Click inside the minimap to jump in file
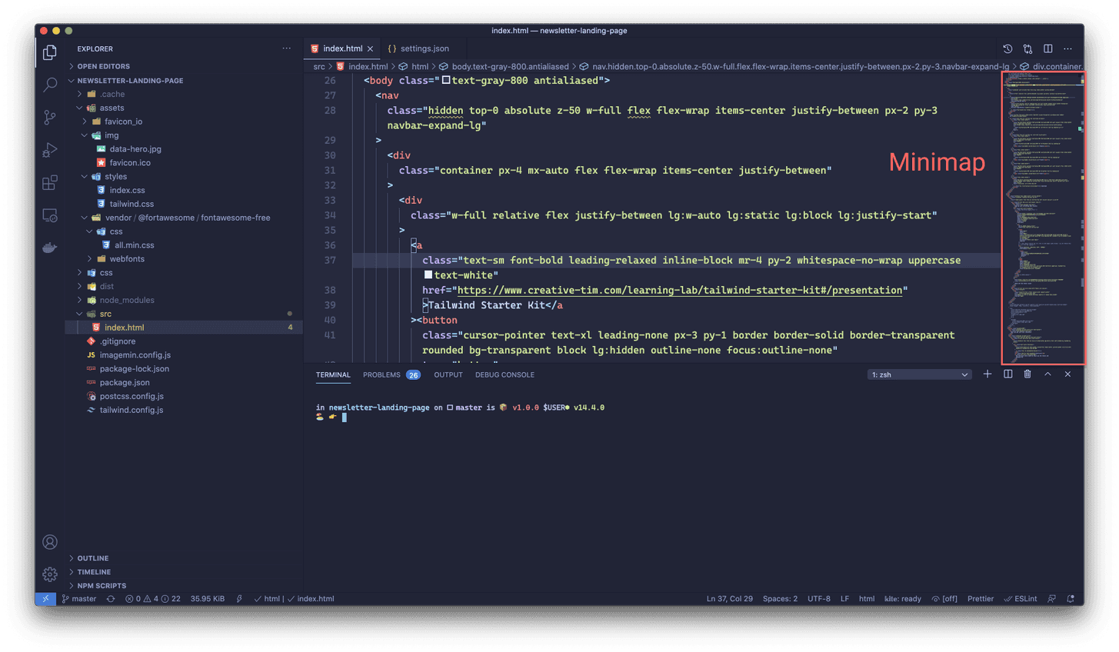The image size is (1119, 652). pyautogui.click(x=1042, y=215)
